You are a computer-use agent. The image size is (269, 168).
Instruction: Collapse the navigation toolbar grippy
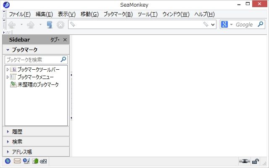pyautogui.click(x=4, y=24)
